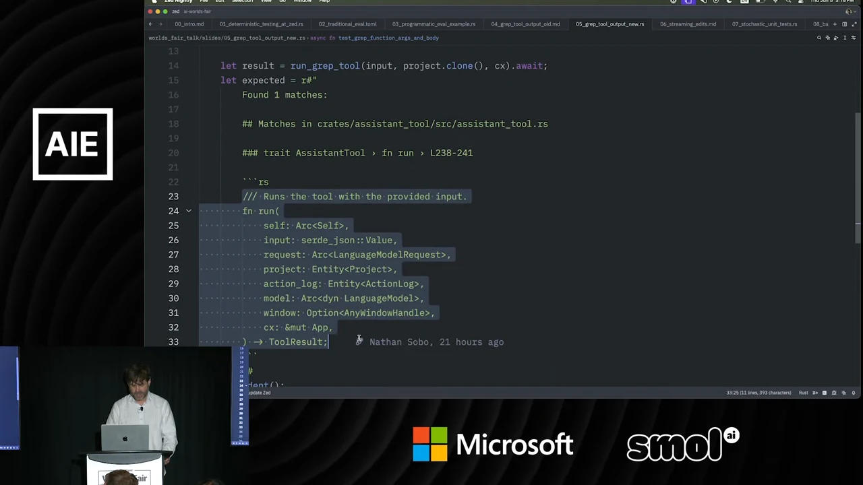863x485 pixels.
Task: Click the plus new-item icon in tab bar
Action: [836, 24]
